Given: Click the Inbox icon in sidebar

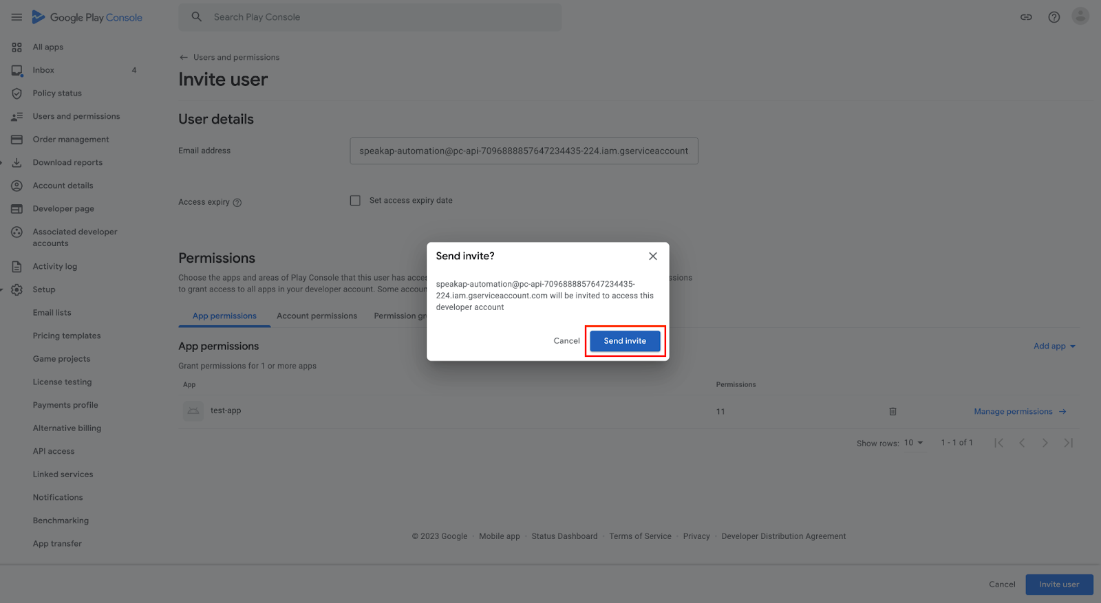Looking at the screenshot, I should (x=17, y=70).
